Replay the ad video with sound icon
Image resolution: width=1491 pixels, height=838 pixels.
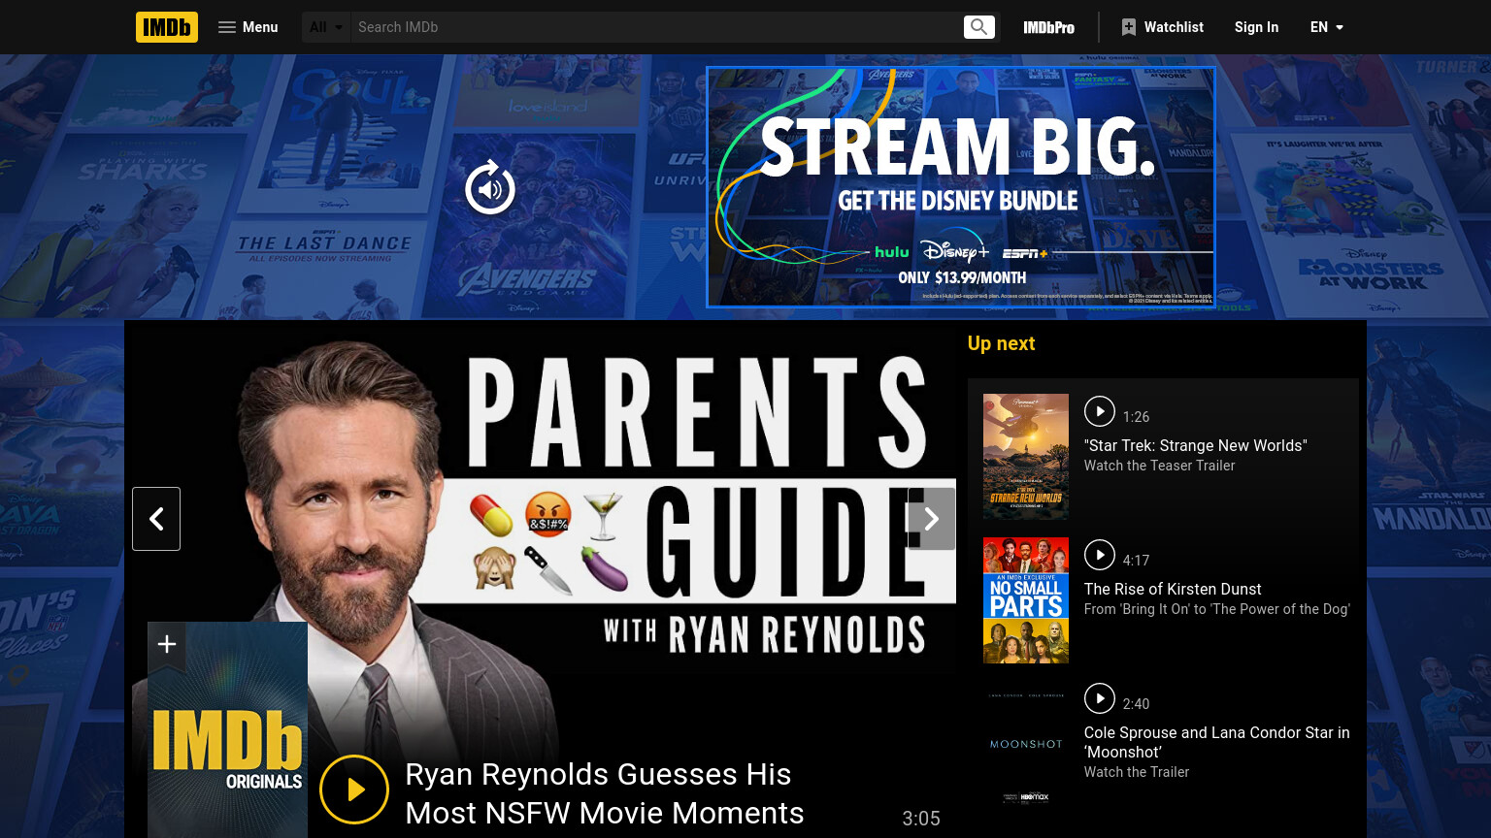point(490,188)
